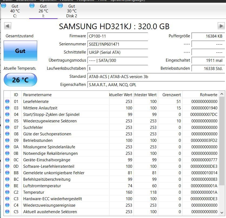Click the Grenzwert column header
Image resolution: width=226 pixels, height=218 pixels.
tap(170, 95)
